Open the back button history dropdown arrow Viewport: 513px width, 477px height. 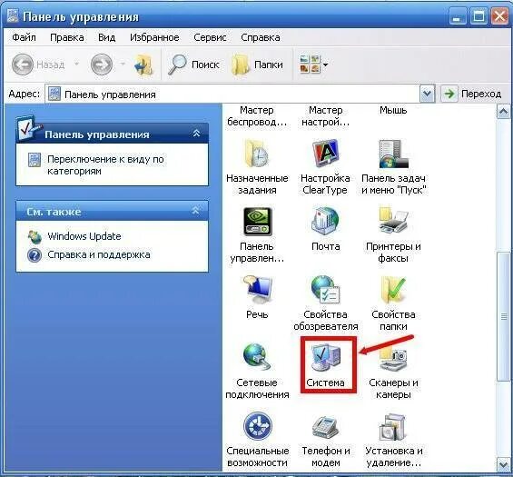[76, 65]
